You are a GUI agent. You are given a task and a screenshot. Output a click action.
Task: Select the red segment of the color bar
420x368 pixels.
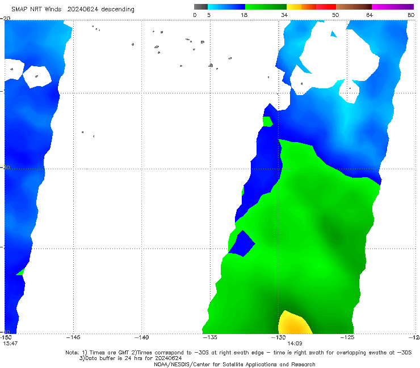pyautogui.click(x=326, y=7)
